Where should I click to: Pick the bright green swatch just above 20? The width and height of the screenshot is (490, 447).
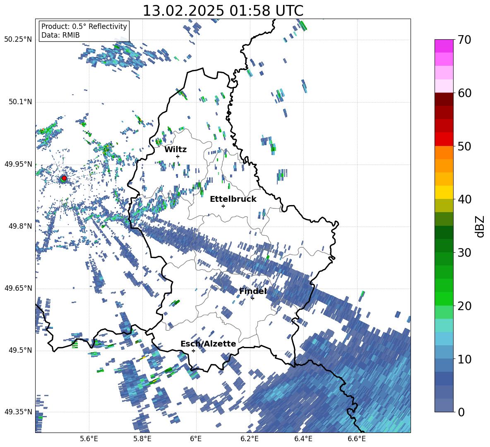444,299
